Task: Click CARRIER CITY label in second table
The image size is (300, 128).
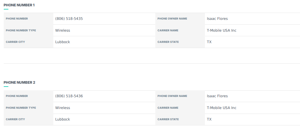Action: click(x=15, y=119)
